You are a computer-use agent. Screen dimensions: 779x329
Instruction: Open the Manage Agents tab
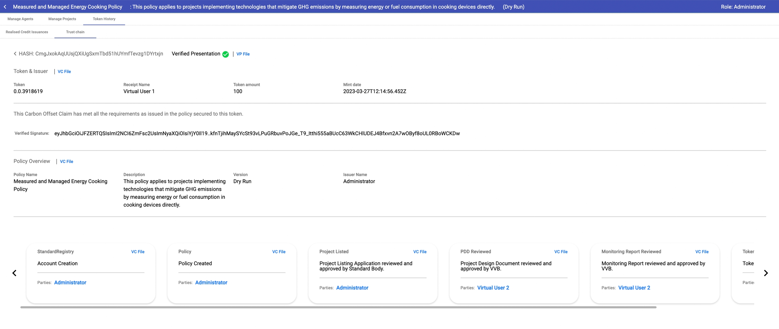click(20, 19)
